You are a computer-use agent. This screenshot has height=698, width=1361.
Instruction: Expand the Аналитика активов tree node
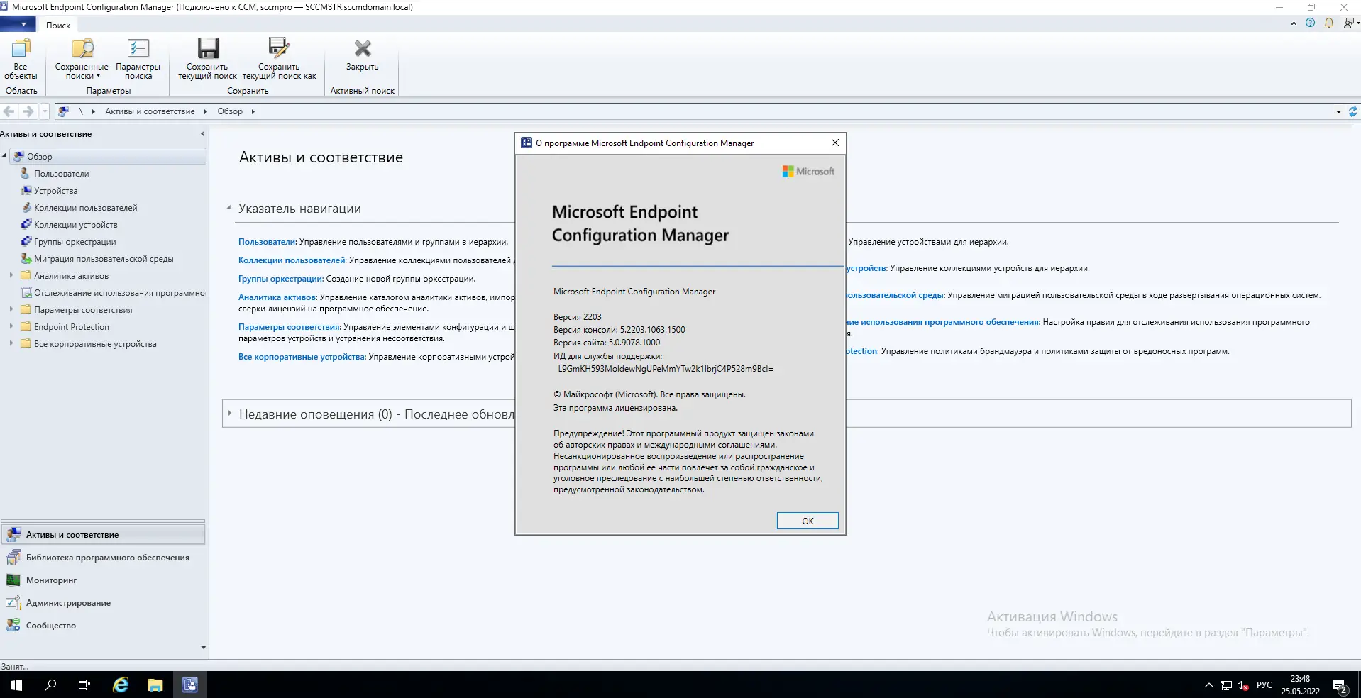[x=11, y=276]
